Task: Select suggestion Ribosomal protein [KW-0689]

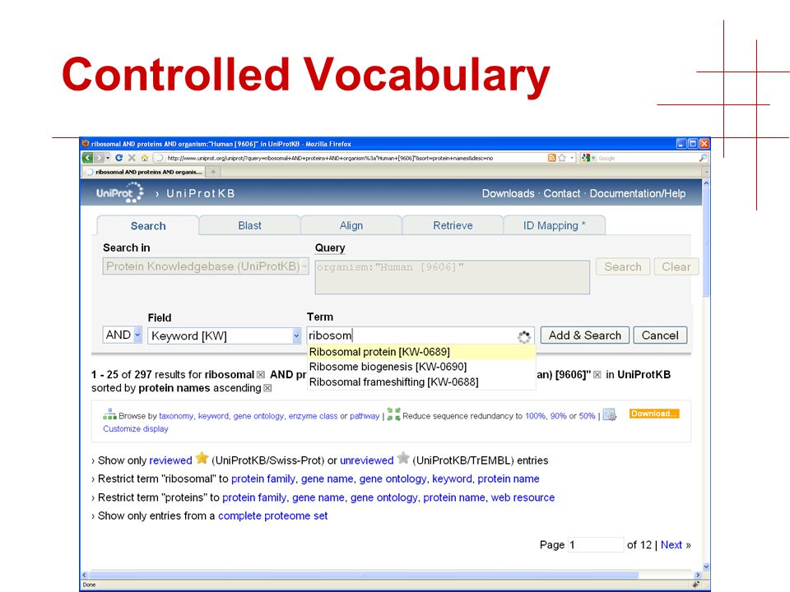Action: 421,352
